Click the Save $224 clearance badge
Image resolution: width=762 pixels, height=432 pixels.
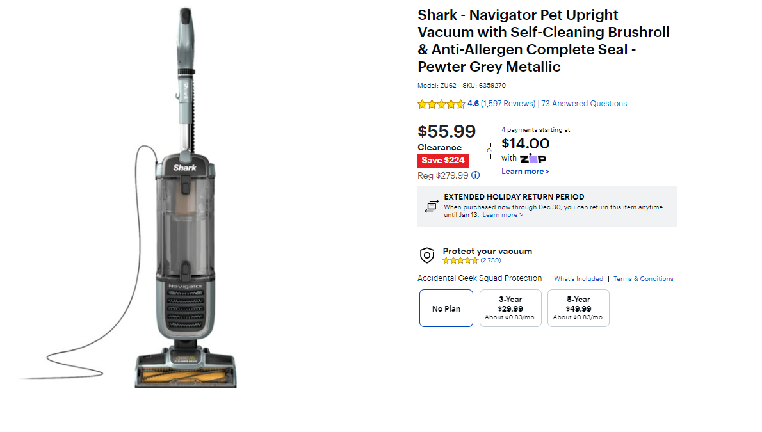point(443,160)
